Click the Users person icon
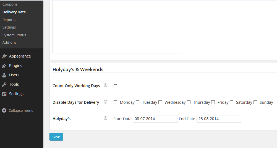Viewport: 277px width, 148px height. [4, 75]
